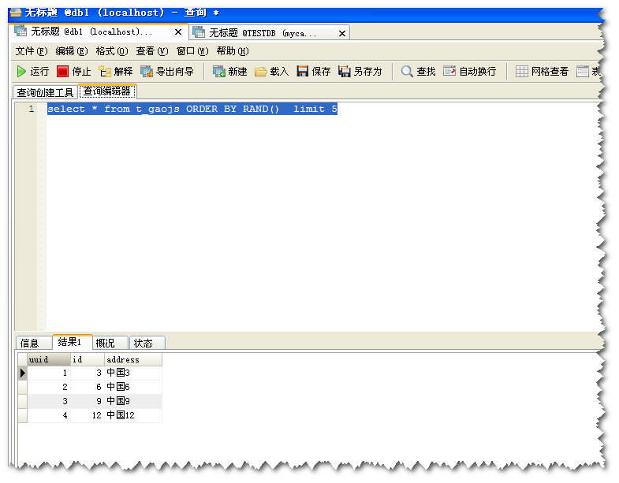Close the 无标题 @db1 tab
Image resolution: width=619 pixels, height=483 pixels.
click(178, 32)
